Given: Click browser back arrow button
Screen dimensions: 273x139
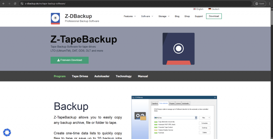Looking at the screenshot, I should (x=3, y=4).
